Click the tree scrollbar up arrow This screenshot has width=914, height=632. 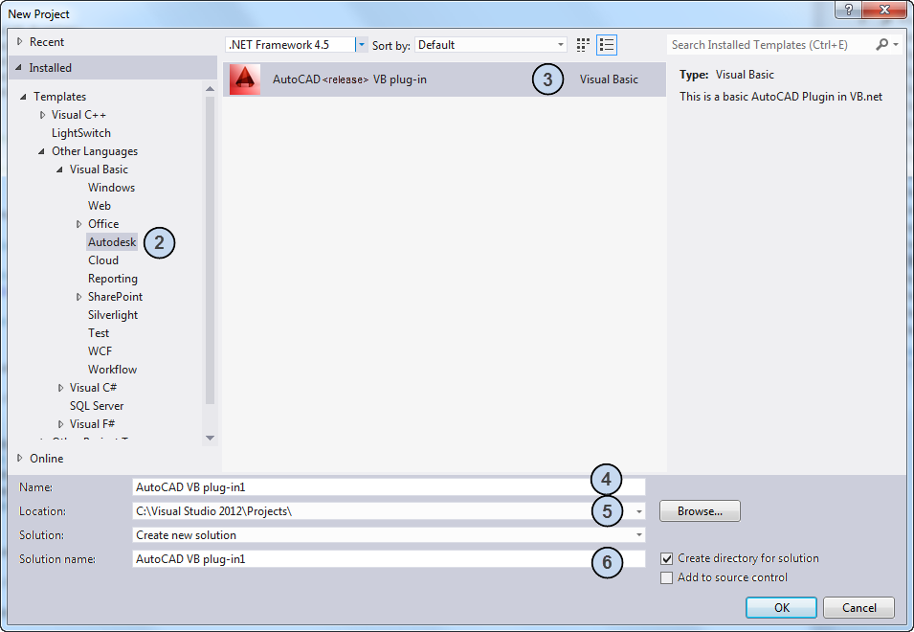210,89
